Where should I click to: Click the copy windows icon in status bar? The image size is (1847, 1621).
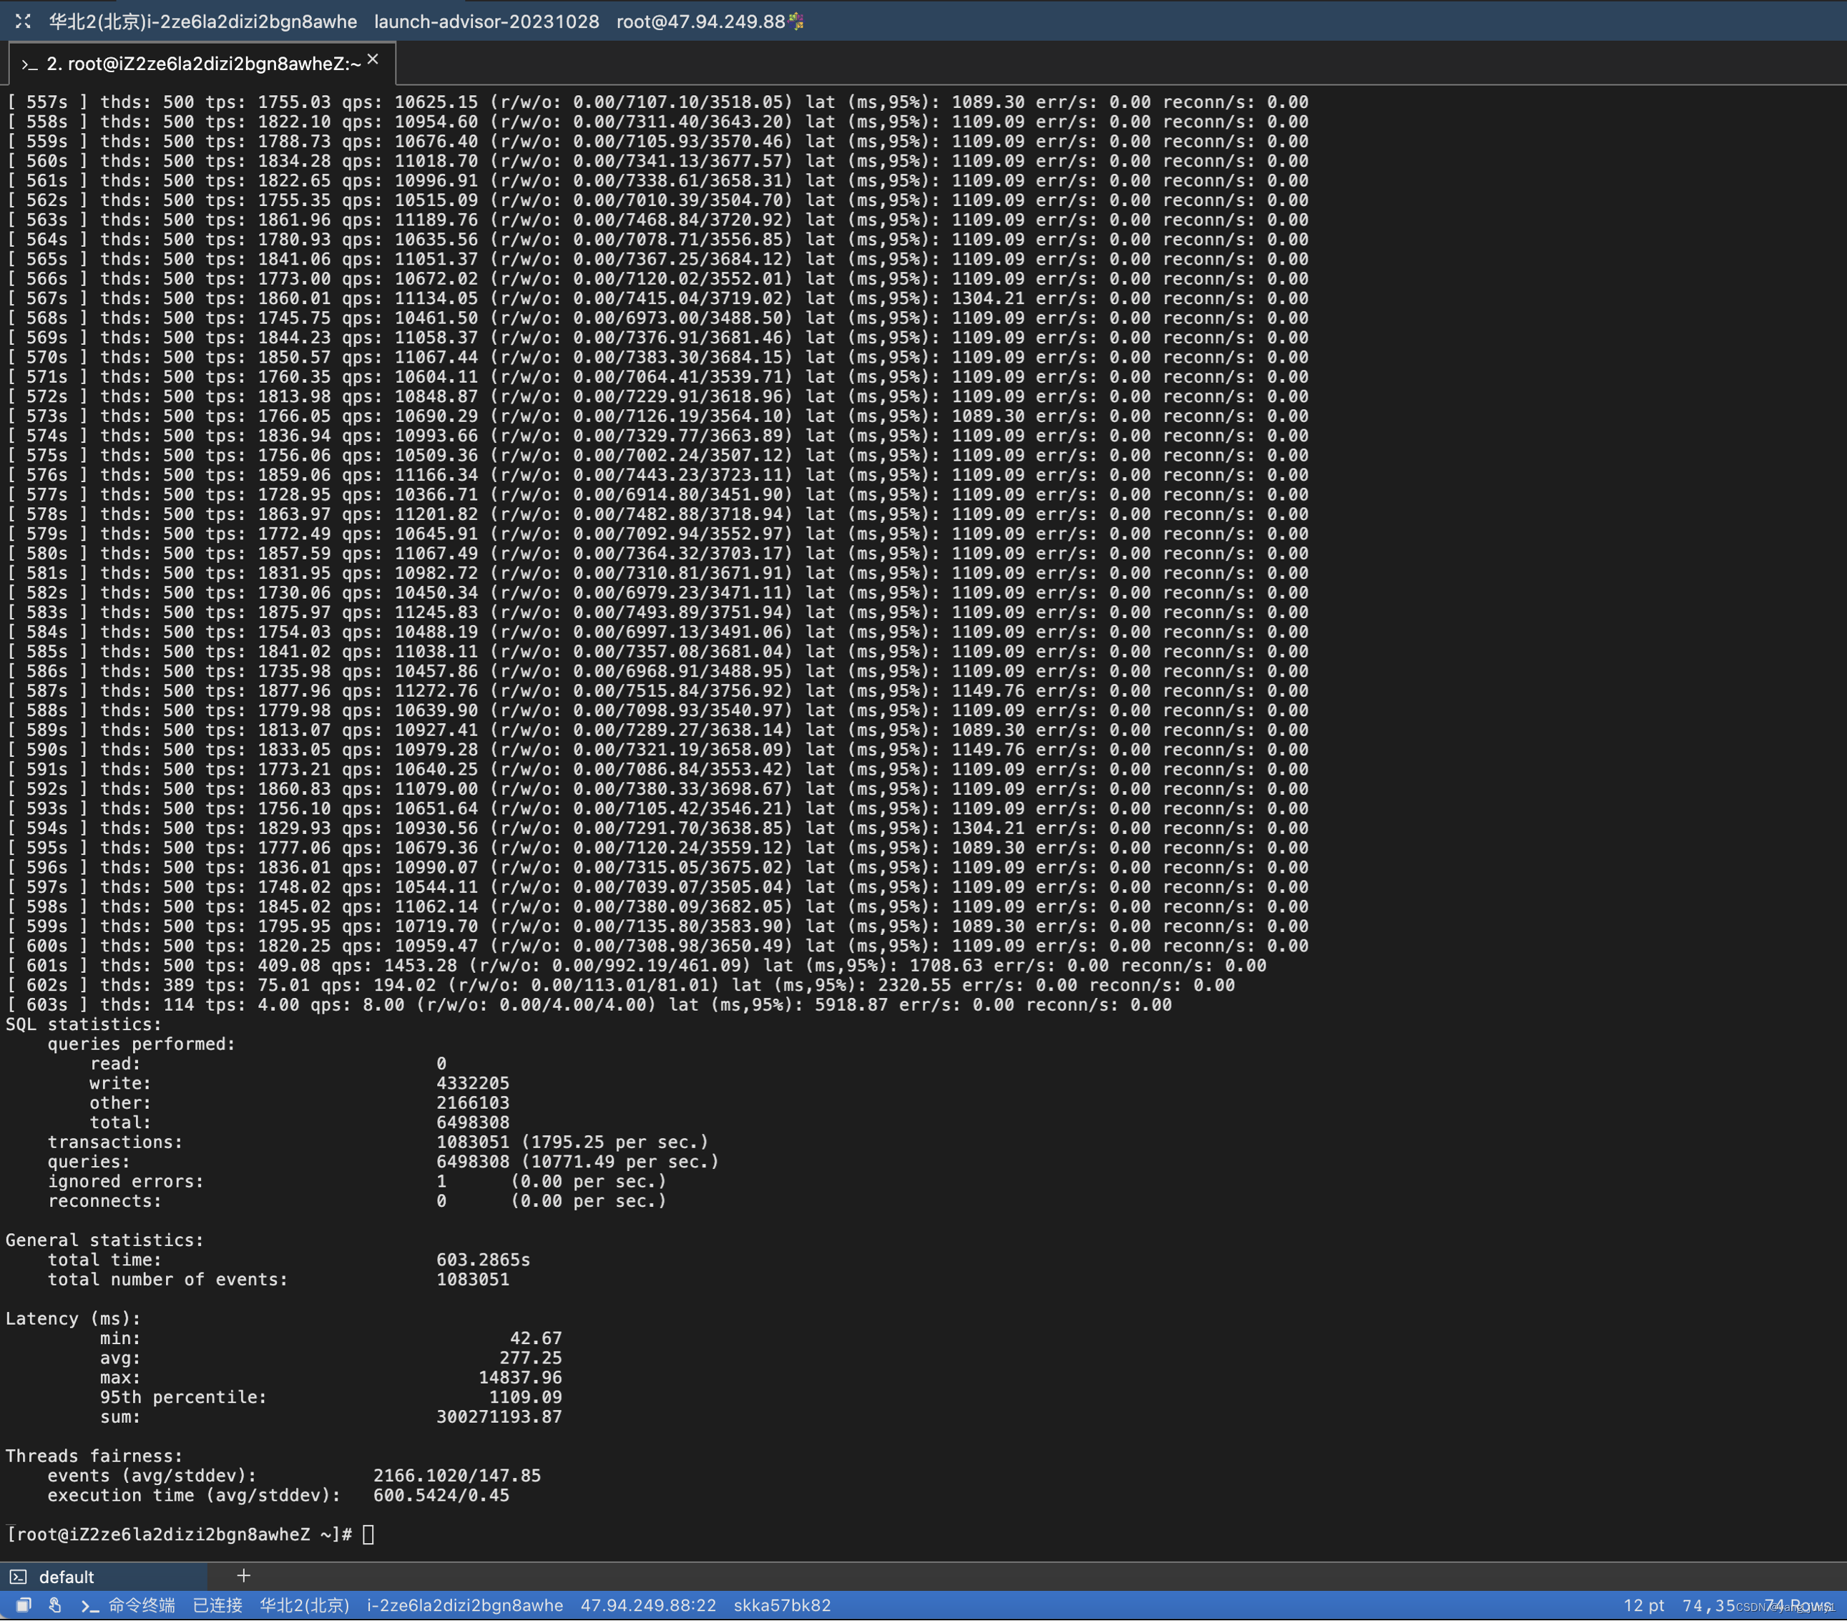[24, 1606]
